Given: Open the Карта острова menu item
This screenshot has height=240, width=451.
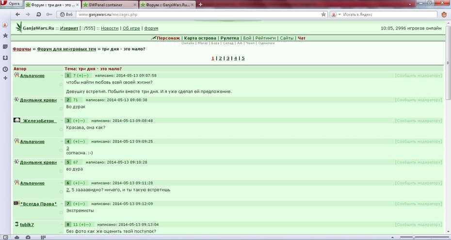Looking at the screenshot, I should click(200, 38).
